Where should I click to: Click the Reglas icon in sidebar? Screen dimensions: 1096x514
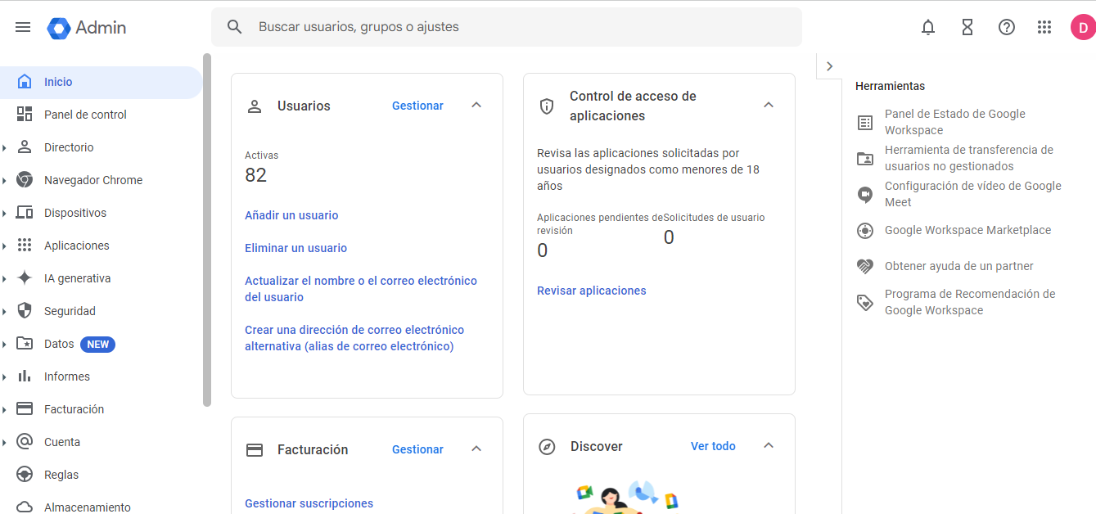[25, 475]
